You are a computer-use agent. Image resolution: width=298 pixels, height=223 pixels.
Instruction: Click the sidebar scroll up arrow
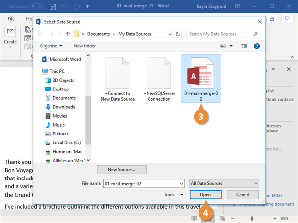point(88,55)
